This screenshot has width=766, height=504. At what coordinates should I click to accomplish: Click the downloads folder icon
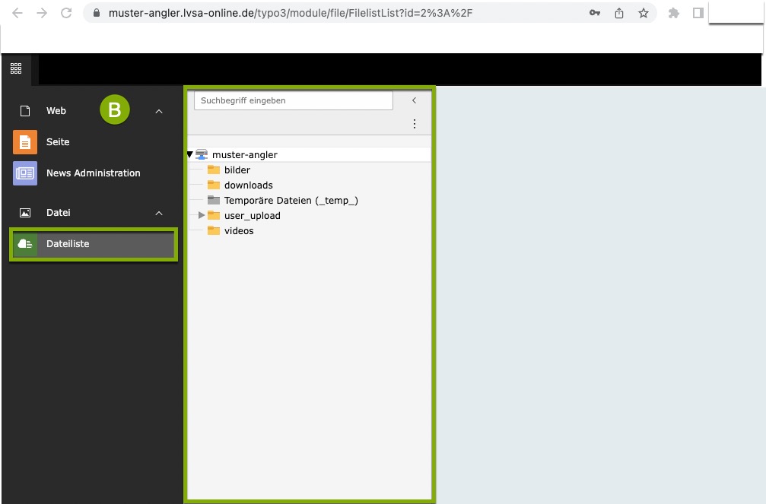(214, 185)
